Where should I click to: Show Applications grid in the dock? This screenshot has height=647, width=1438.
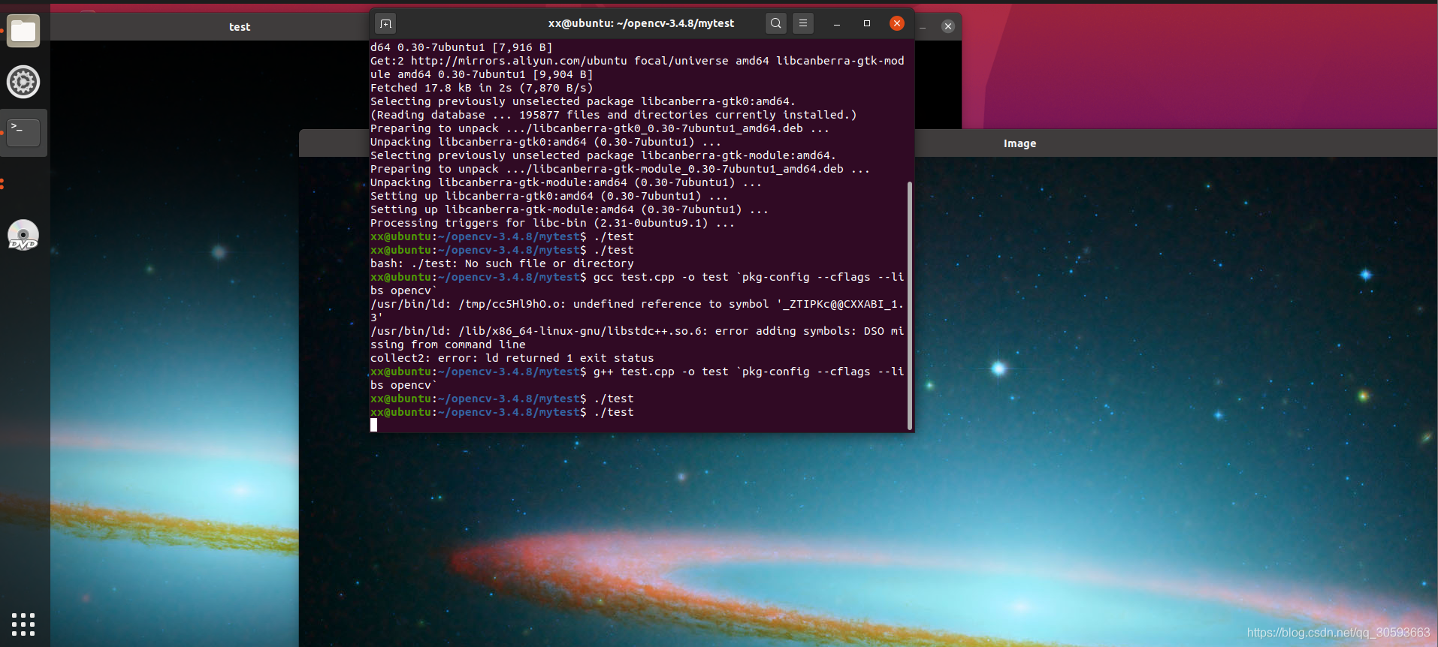(23, 624)
